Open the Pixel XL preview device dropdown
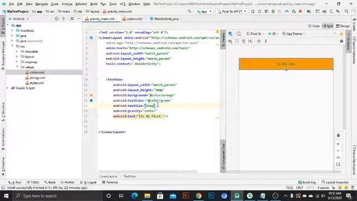Viewport: 357px width, 201px height. tap(255, 33)
